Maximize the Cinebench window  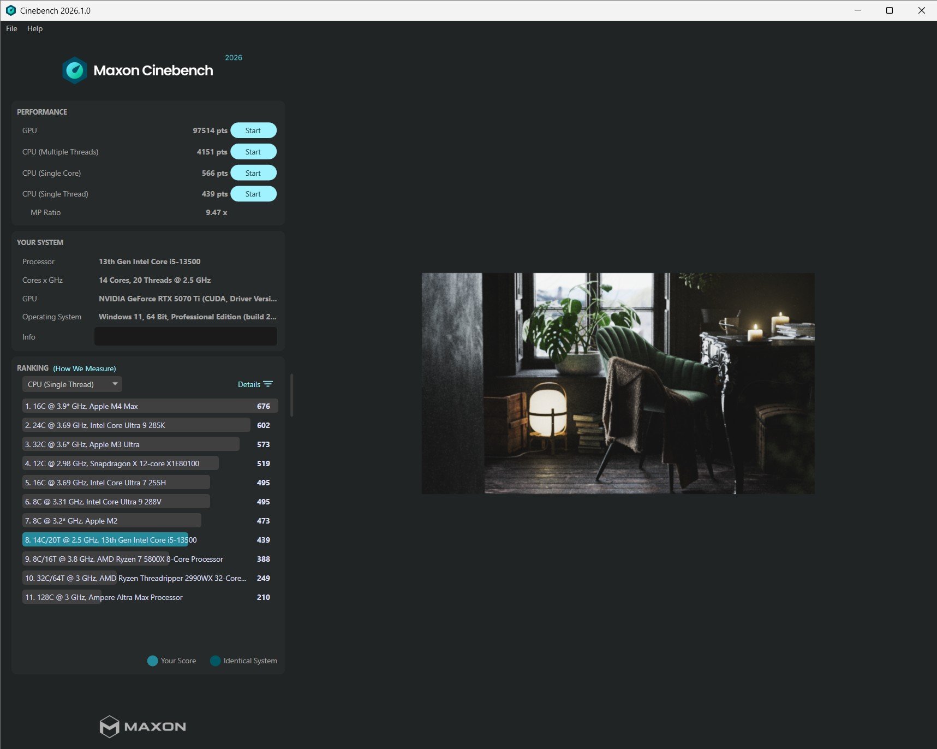(890, 10)
